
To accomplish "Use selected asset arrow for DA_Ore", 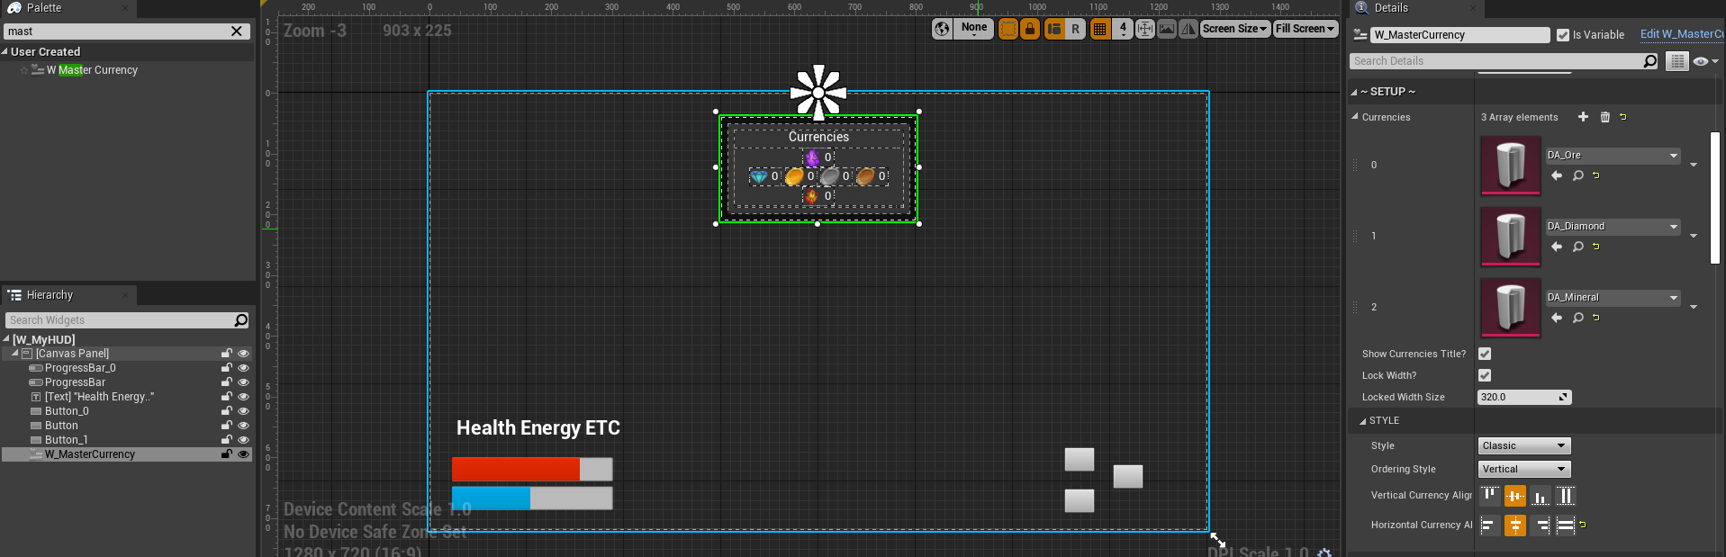I will (1557, 175).
